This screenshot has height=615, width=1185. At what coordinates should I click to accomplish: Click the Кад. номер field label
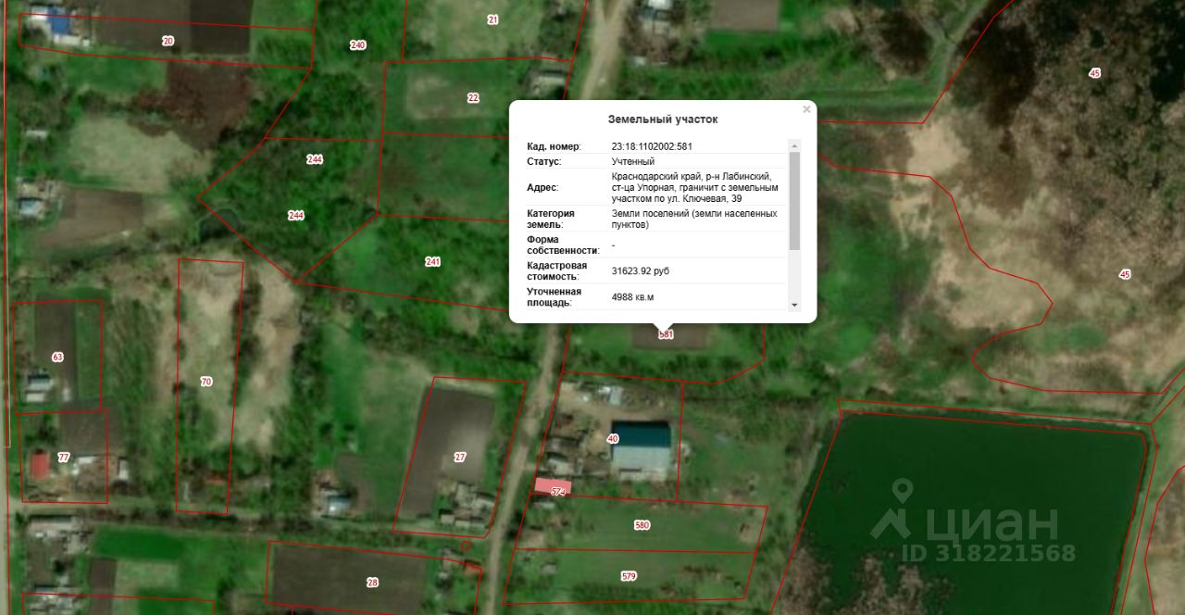point(554,146)
